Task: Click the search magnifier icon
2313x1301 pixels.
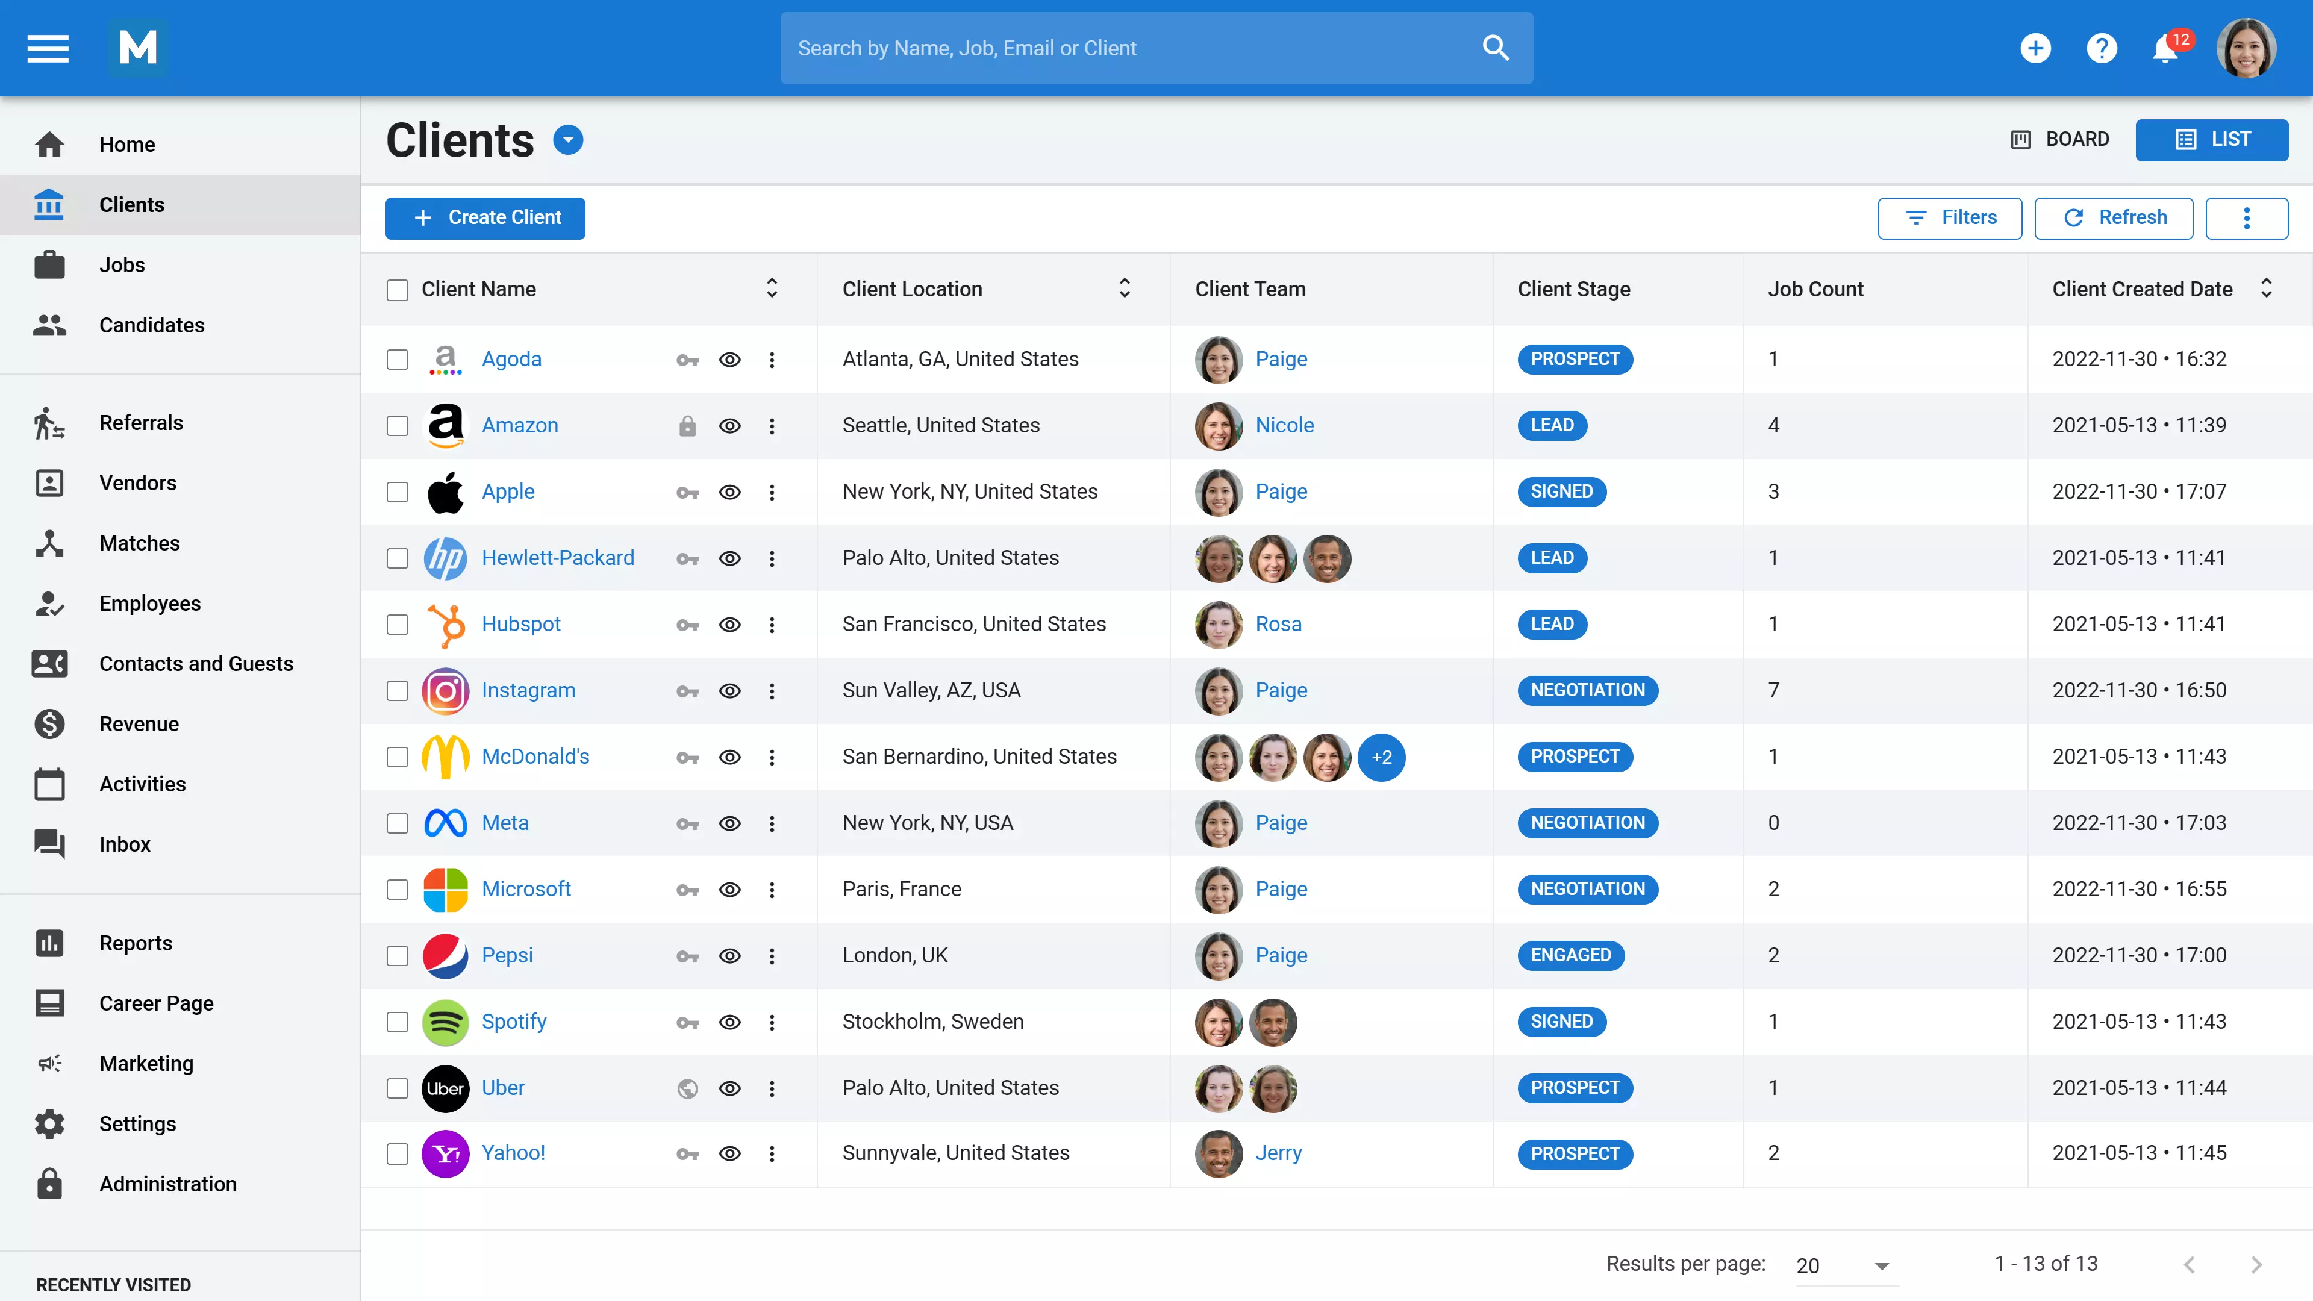Action: click(1495, 48)
